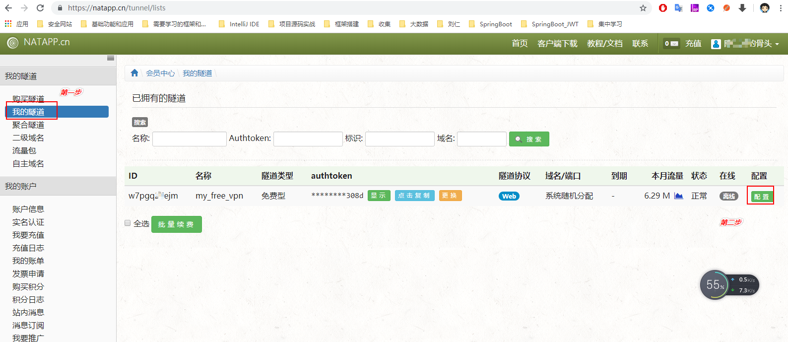
Task: Click the browser forward arrow
Action: tap(24, 8)
